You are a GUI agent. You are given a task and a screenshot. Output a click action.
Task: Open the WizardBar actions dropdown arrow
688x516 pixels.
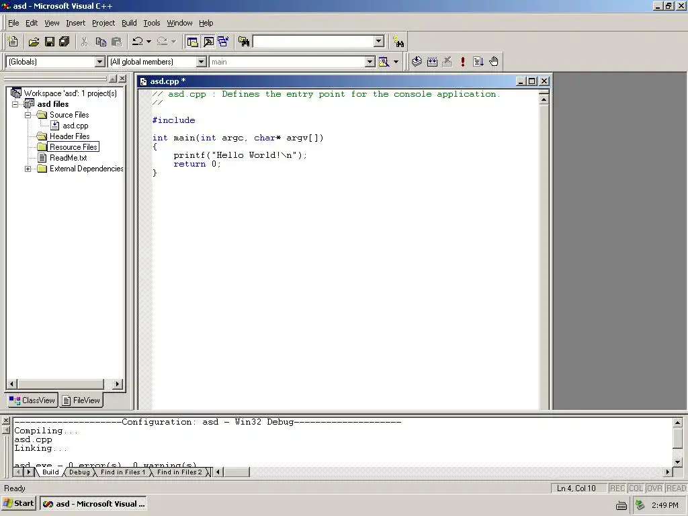396,62
